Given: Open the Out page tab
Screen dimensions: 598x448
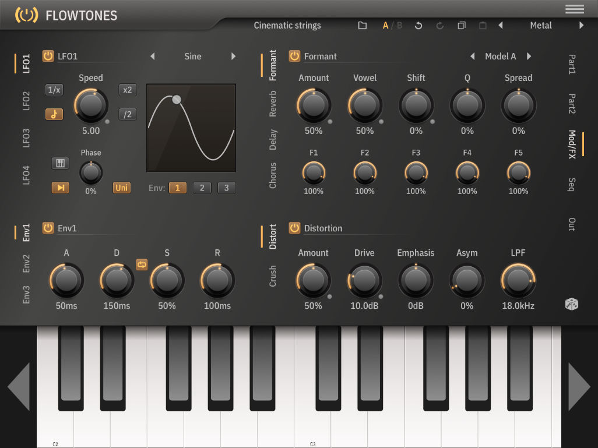Looking at the screenshot, I should (x=572, y=224).
